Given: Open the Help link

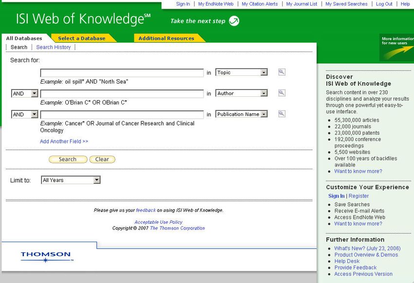Looking at the screenshot, I should click(x=405, y=4).
